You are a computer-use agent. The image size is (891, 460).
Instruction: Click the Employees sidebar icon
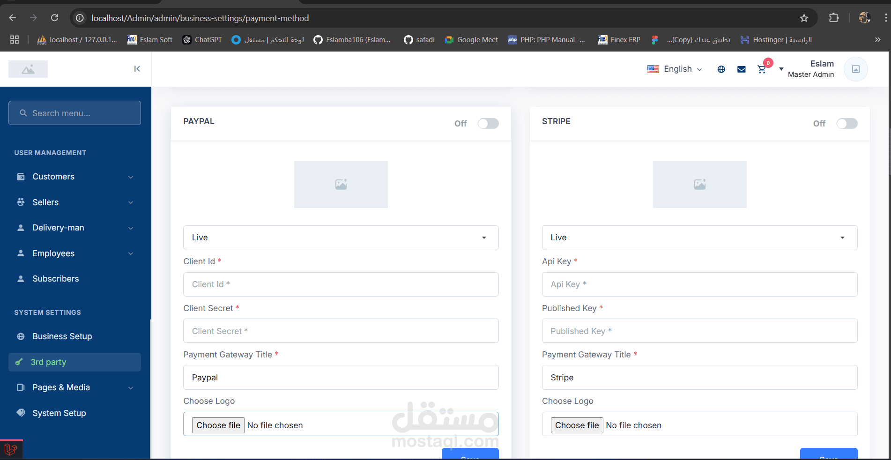click(21, 253)
